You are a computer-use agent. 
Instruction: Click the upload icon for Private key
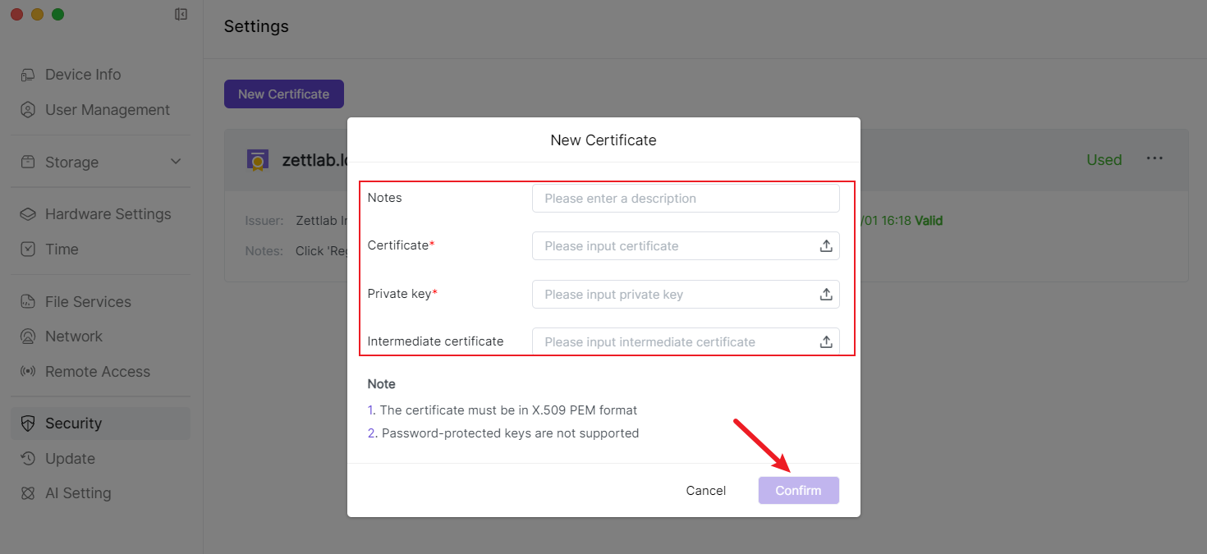[826, 295]
